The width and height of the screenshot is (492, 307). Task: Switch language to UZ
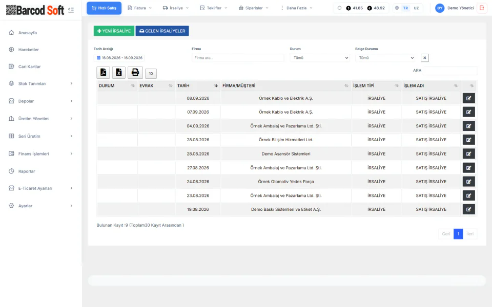416,8
